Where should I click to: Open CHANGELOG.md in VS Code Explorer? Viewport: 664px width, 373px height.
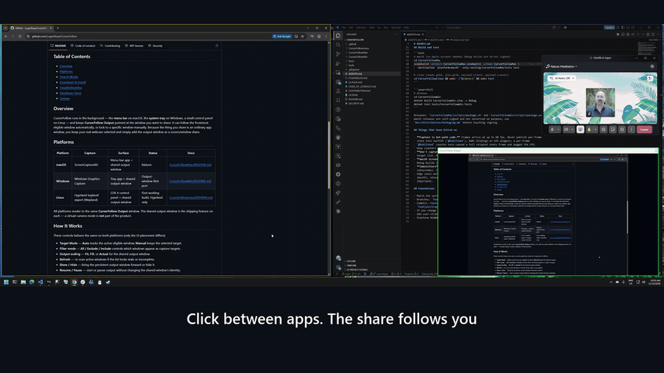tap(358, 78)
